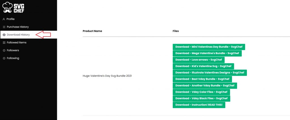290x120 pixels.
Task: Click the SVG Chef logo
Action: (x=13, y=8)
